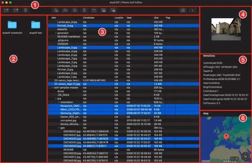Collapse the gps folder chevron

(x=59, y=128)
